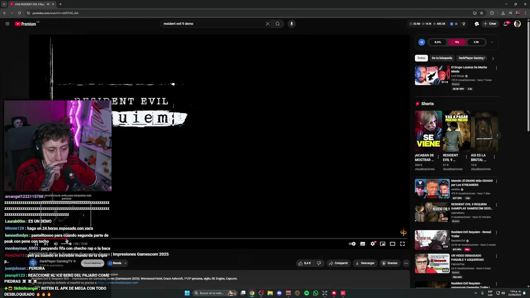This screenshot has width=530, height=298.
Task: Open El Grupo Lazarus Da Mucho Miedo thumbnail
Action: tap(432, 75)
